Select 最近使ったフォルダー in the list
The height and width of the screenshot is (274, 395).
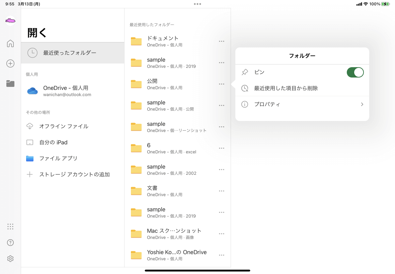(x=73, y=53)
